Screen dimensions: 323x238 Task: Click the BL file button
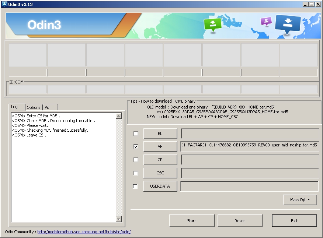(160, 134)
